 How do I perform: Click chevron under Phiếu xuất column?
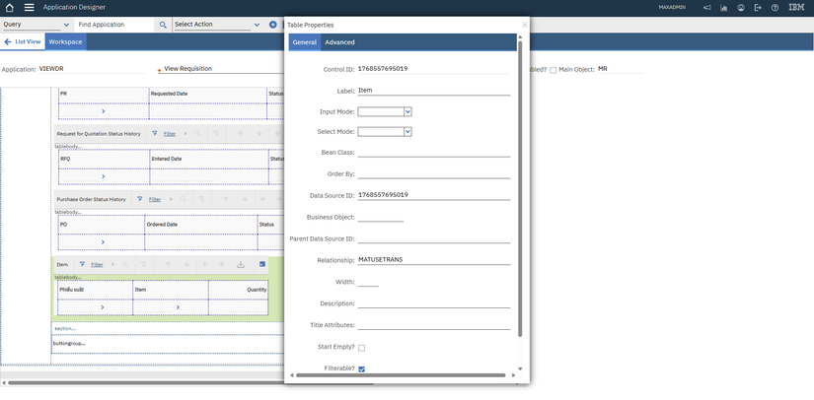click(x=103, y=307)
